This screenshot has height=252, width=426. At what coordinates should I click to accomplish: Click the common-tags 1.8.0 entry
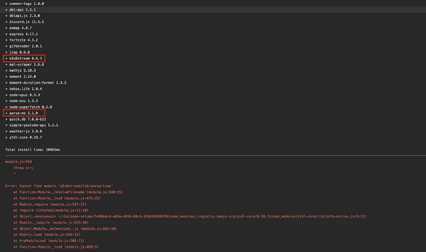tap(25, 4)
